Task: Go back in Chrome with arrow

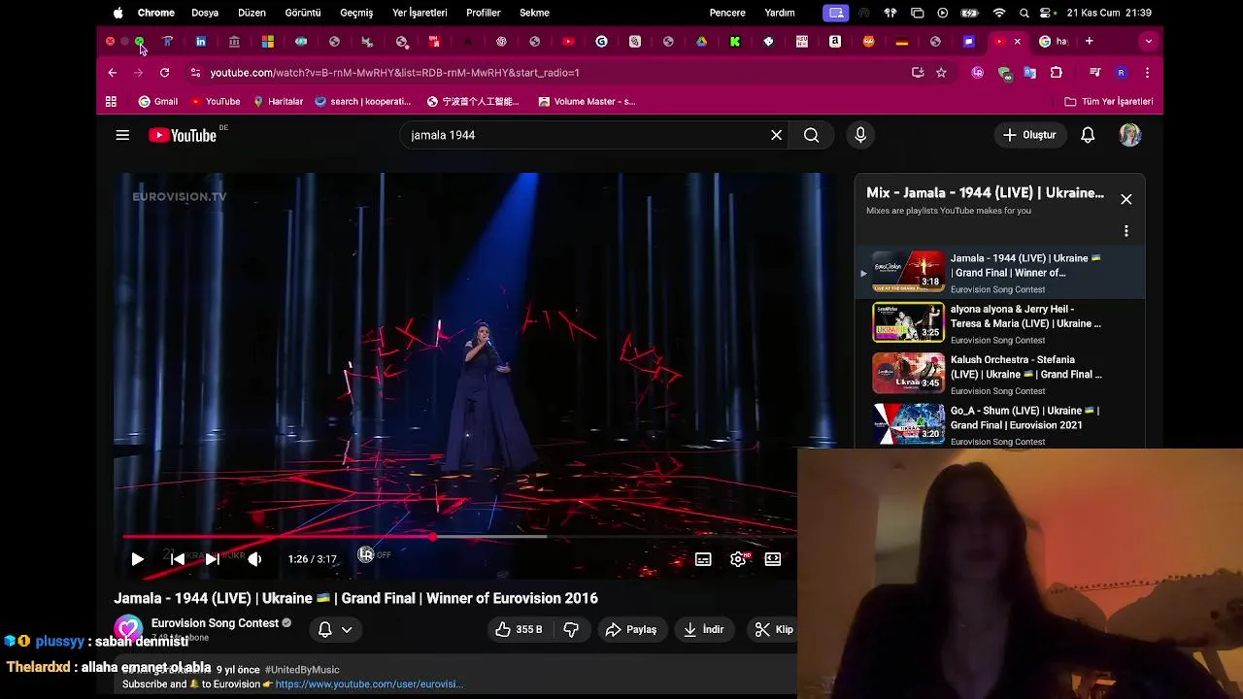Action: point(113,73)
